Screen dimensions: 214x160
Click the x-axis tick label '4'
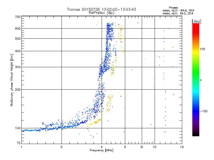point(102,147)
